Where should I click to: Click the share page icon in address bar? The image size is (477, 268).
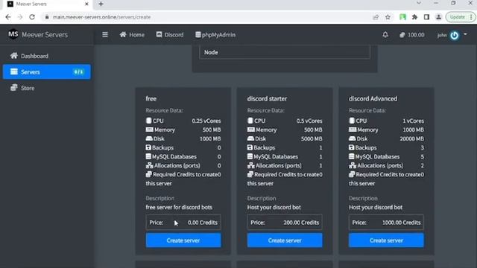pos(376,17)
